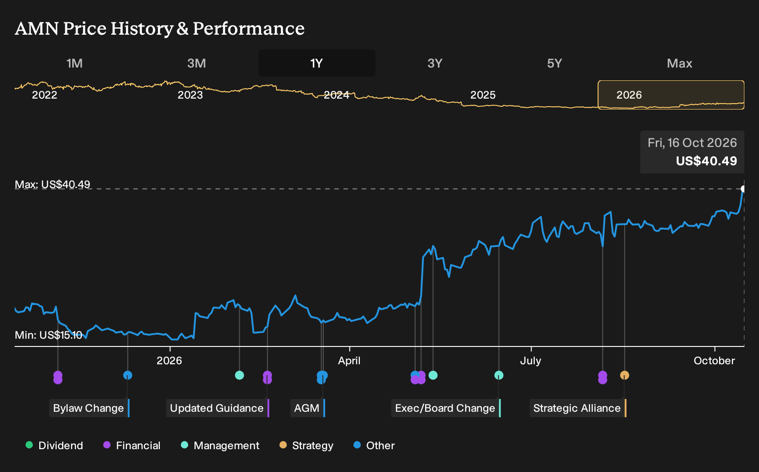Click the white endpoint dot at US$40.49
Image resolution: width=759 pixels, height=472 pixels.
(x=743, y=189)
